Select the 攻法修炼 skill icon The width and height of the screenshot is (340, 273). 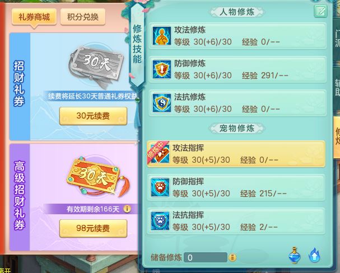point(161,36)
